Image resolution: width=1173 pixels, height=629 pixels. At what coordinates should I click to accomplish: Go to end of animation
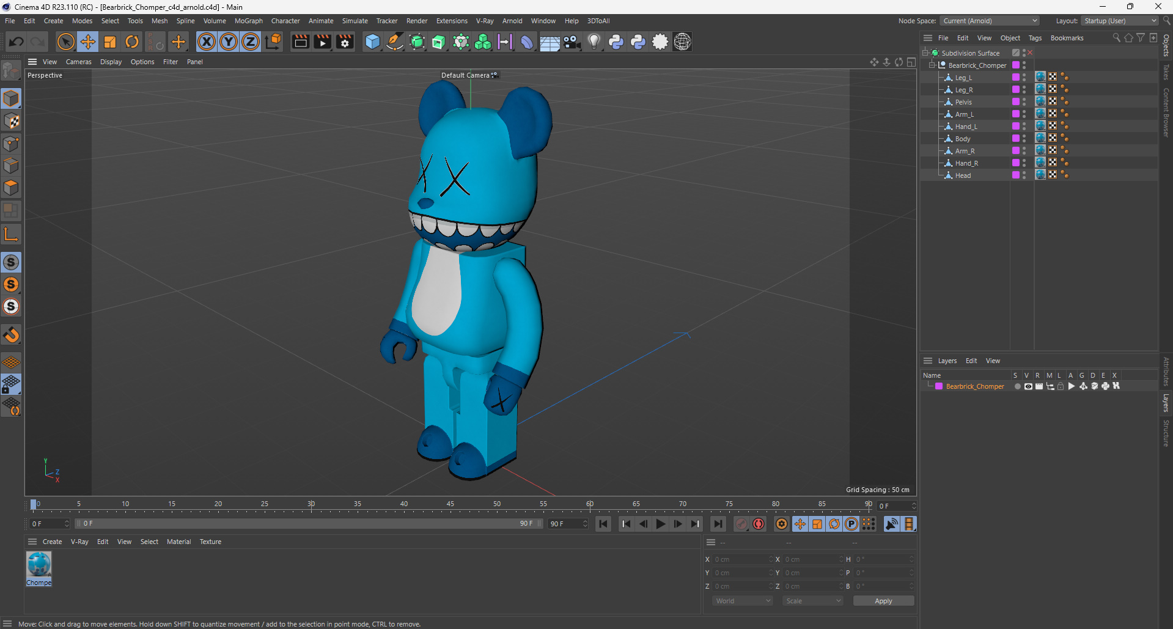[718, 524]
